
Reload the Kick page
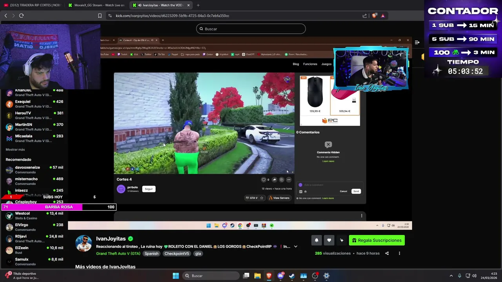click(x=21, y=16)
